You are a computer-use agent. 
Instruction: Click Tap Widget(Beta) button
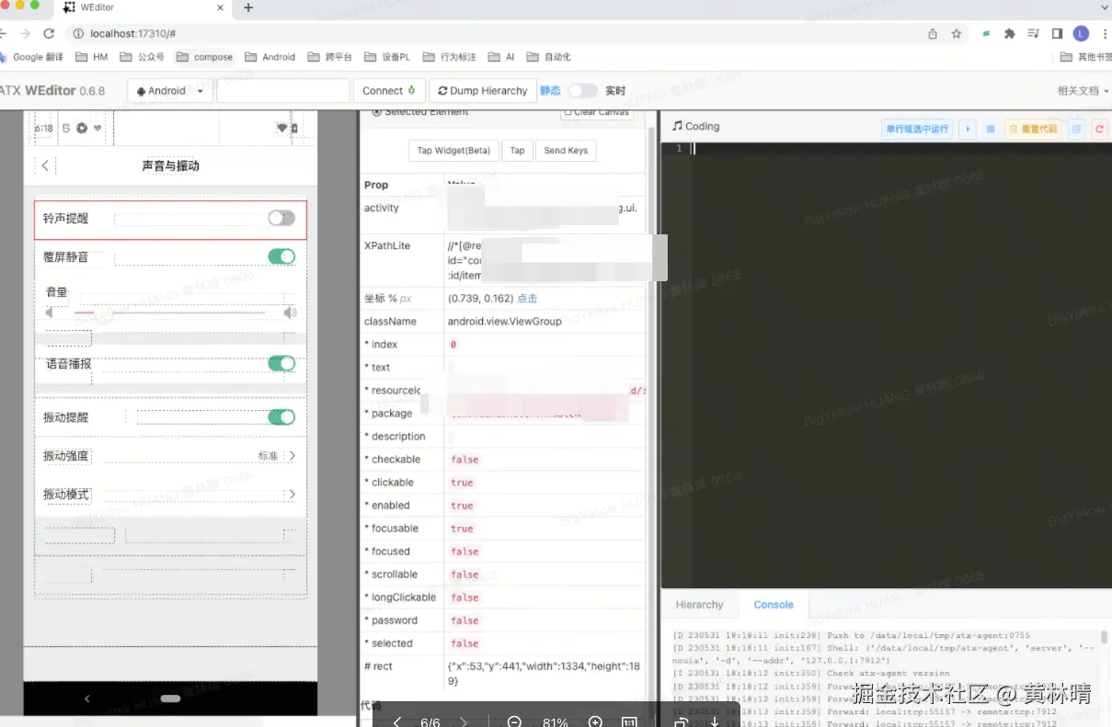(x=453, y=151)
